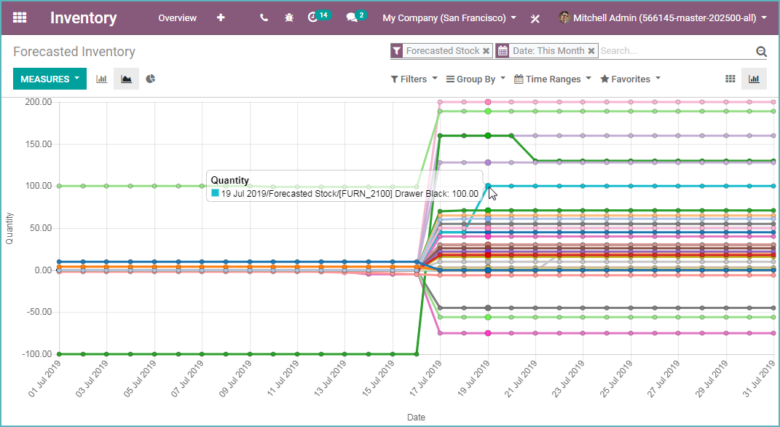Open the Filters dropdown

pos(413,79)
